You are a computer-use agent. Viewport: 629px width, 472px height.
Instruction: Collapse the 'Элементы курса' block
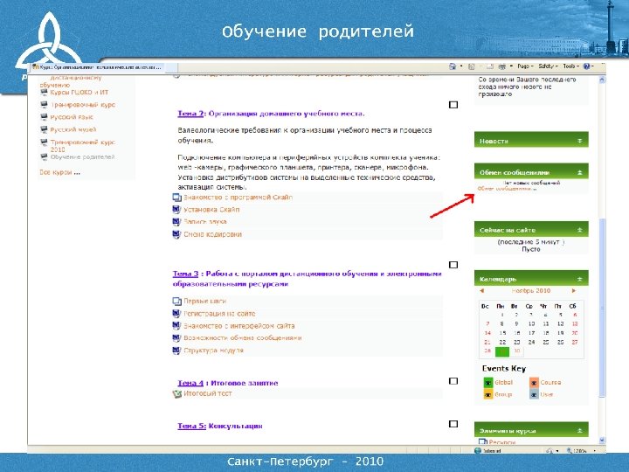pyautogui.click(x=580, y=430)
